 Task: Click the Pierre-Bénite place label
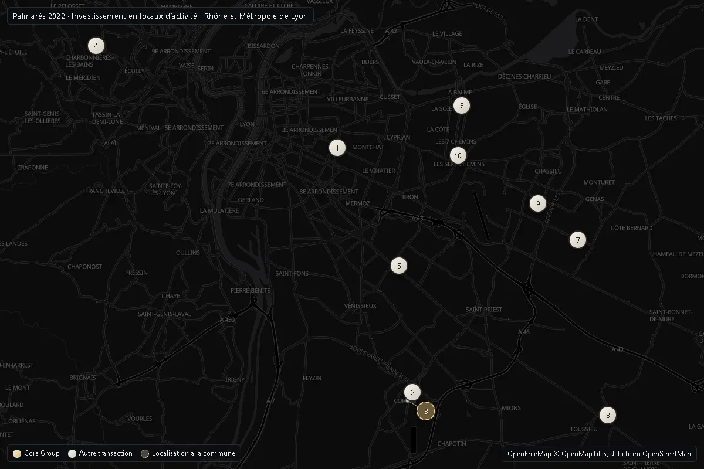pyautogui.click(x=251, y=291)
